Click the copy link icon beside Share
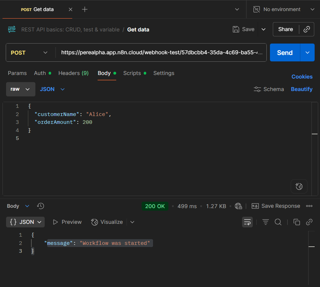 306,29
